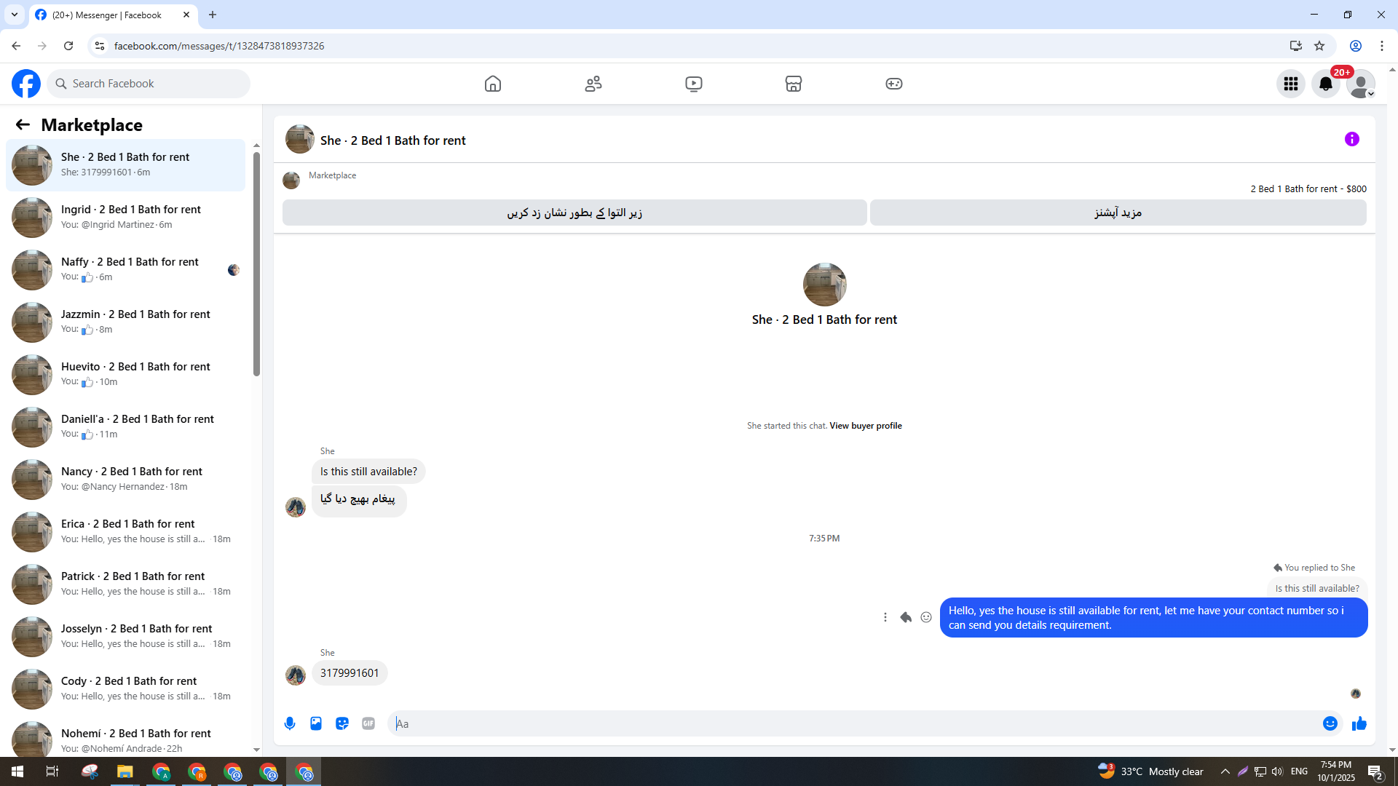Go back using the Marketplace back arrow
1398x786 pixels.
tap(23, 125)
